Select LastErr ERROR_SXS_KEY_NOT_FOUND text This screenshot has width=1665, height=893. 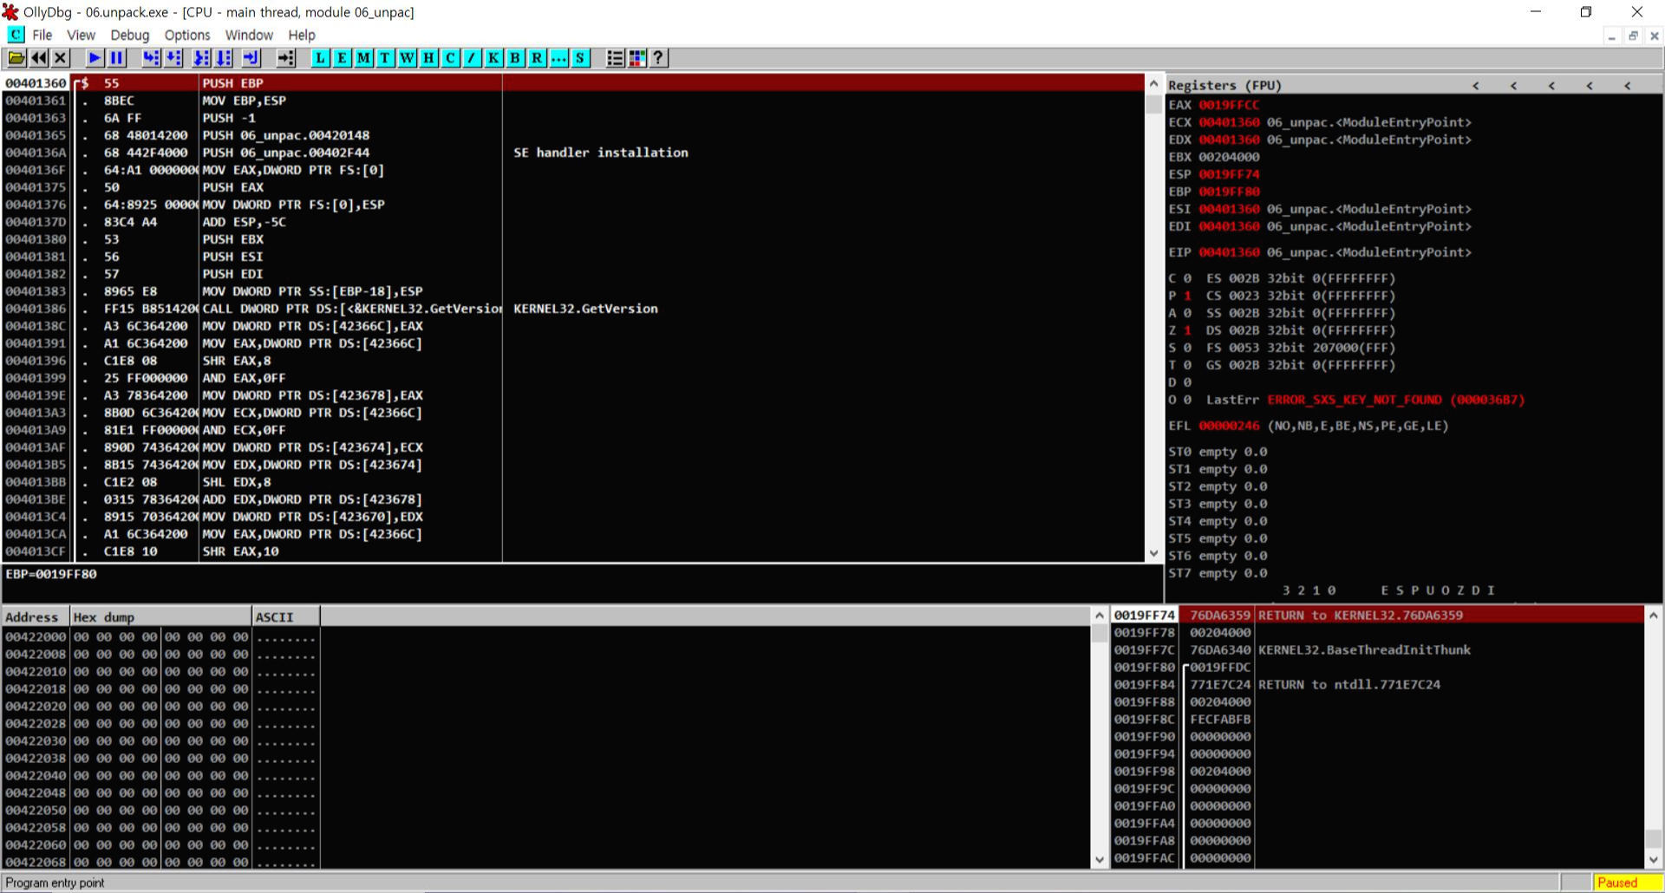tap(1395, 400)
